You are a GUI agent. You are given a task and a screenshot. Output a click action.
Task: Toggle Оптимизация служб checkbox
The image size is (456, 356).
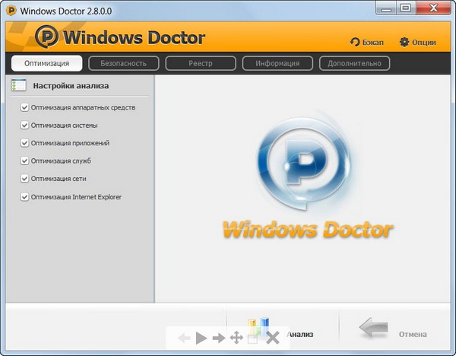point(25,161)
